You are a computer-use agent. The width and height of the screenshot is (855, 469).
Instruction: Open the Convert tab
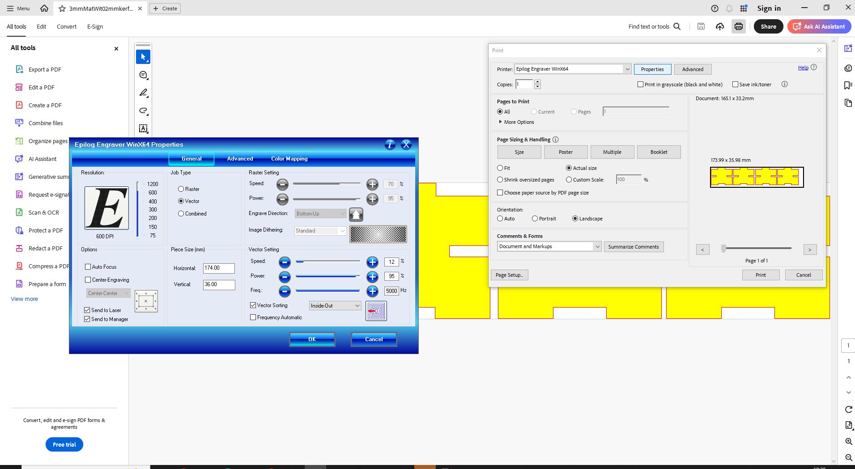(x=67, y=26)
